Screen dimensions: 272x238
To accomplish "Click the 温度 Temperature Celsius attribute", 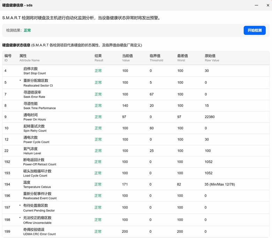I will coord(37,185).
